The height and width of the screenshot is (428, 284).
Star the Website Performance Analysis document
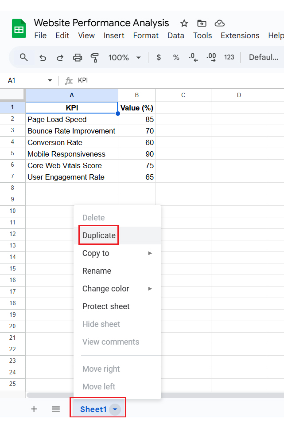coord(184,23)
